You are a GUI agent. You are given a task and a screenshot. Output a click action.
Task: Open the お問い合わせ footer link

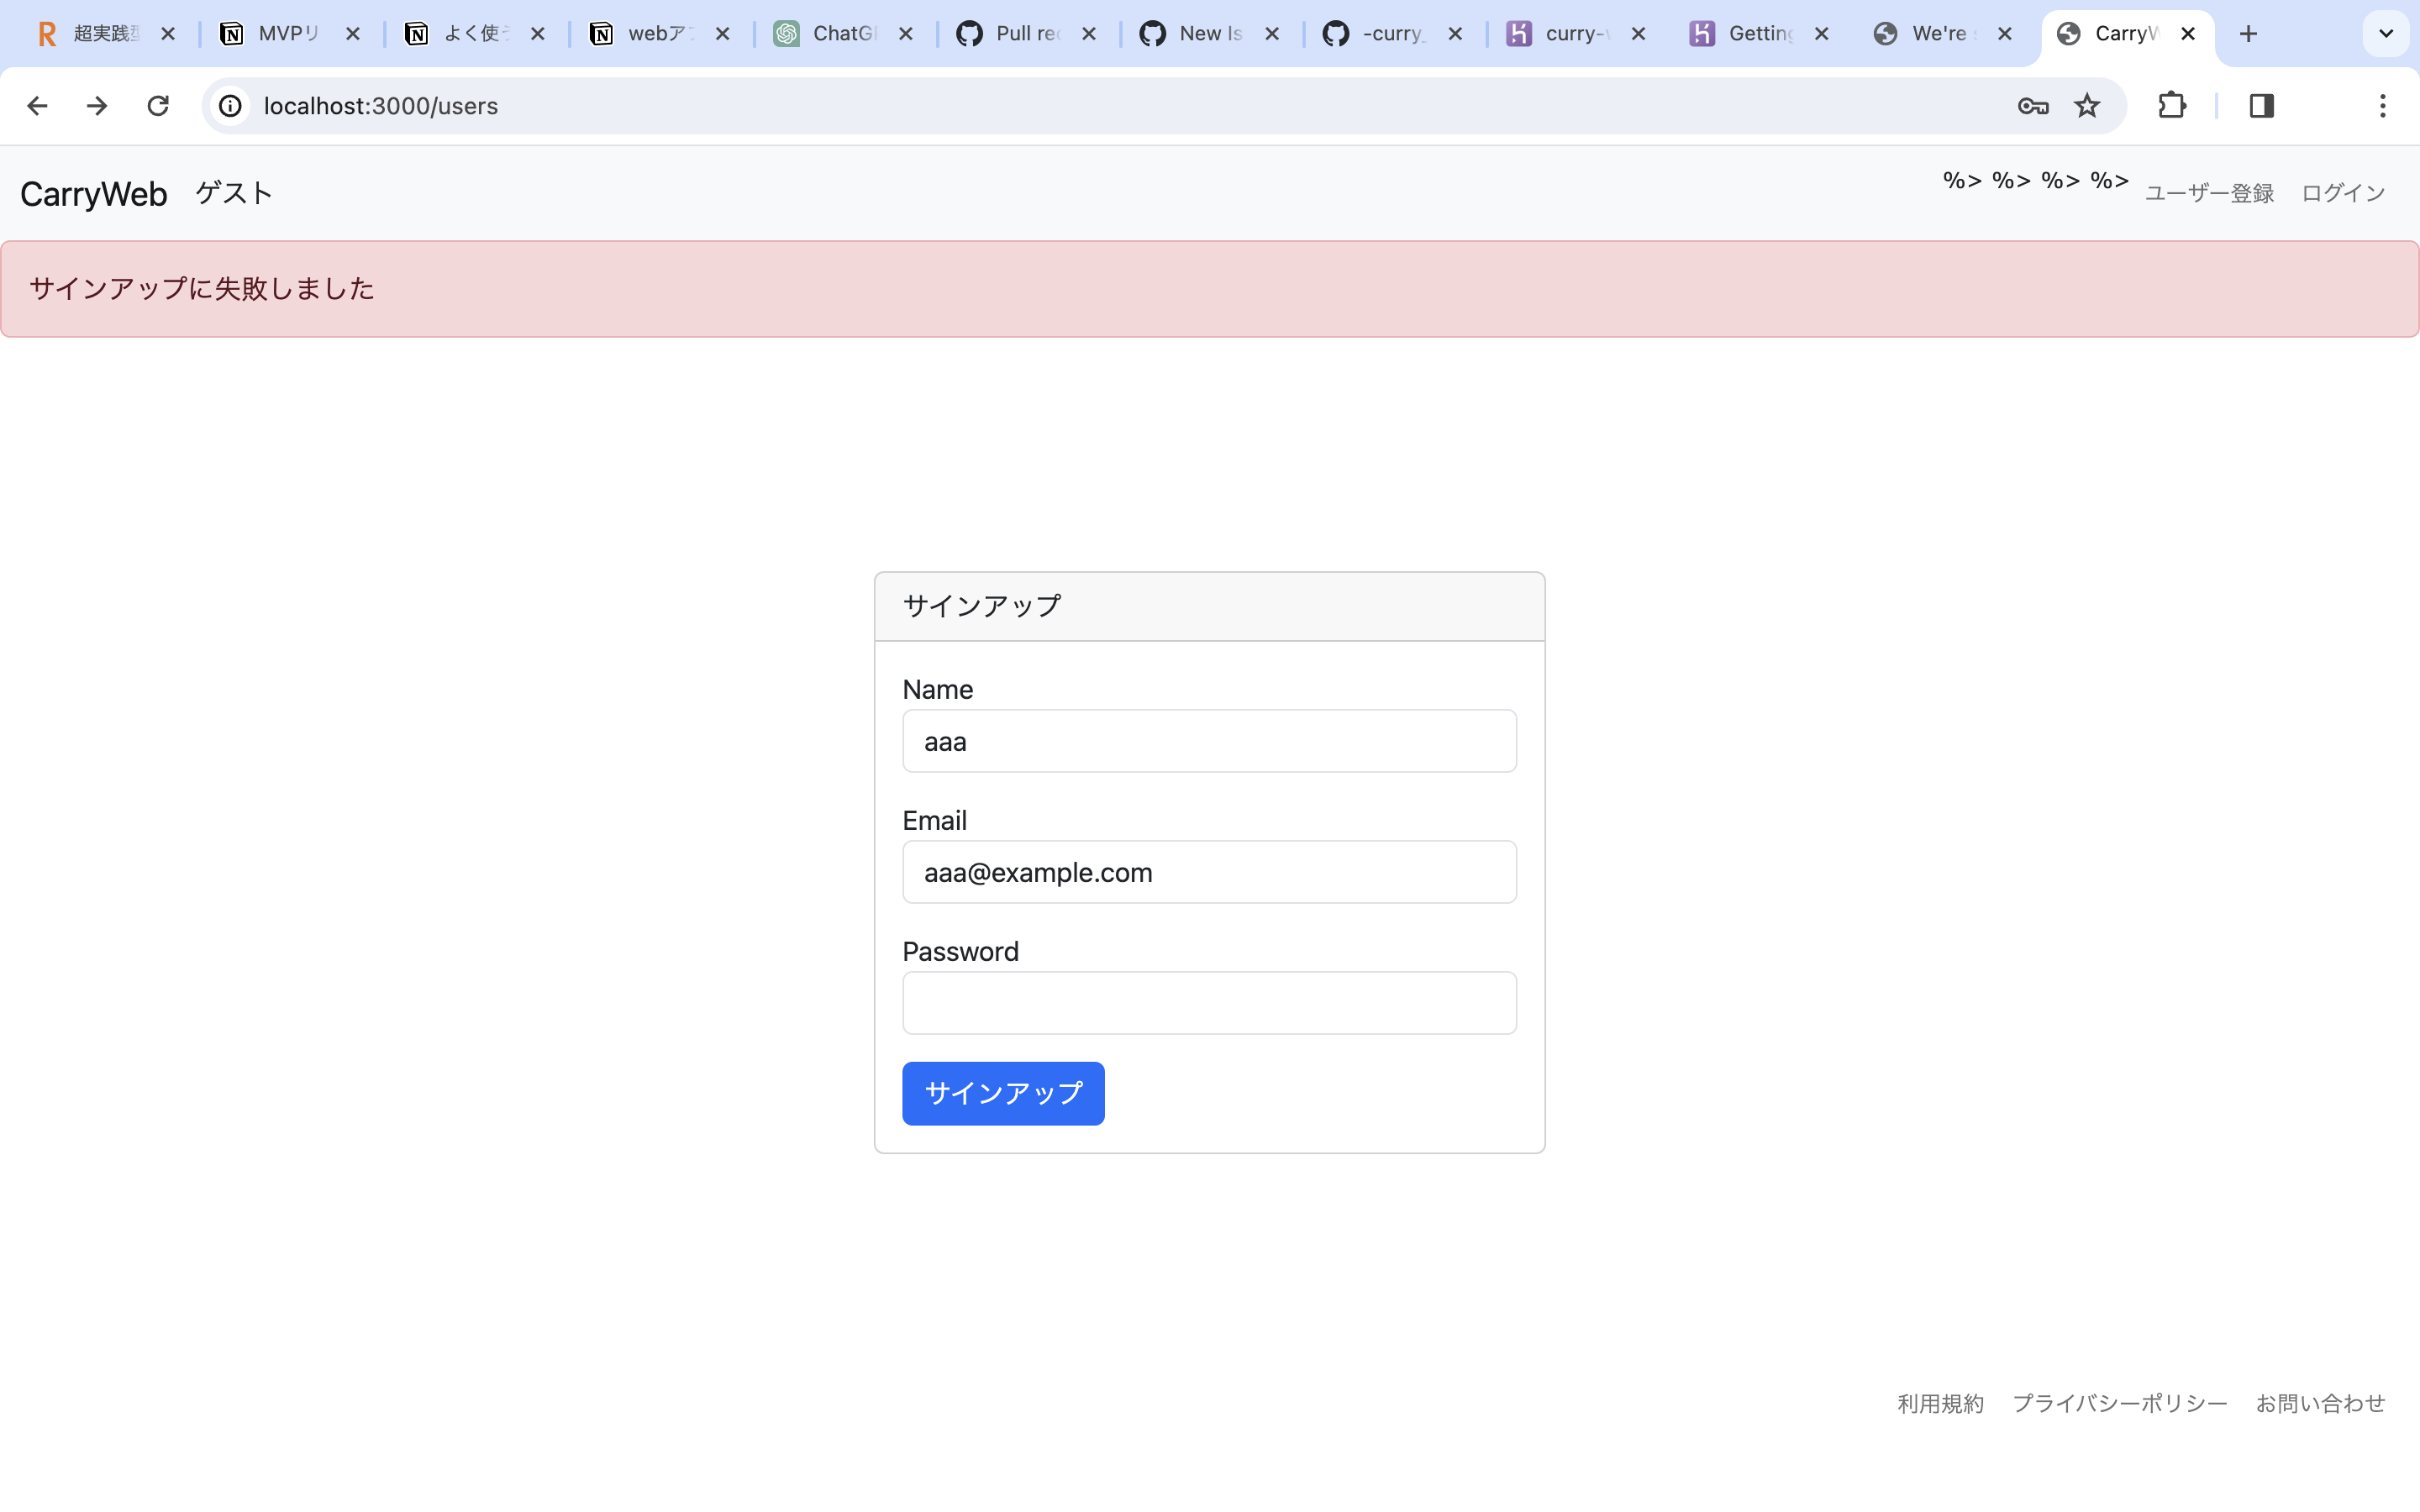click(2321, 1402)
